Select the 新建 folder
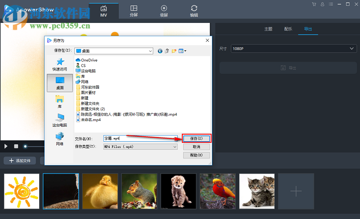 tap(82, 98)
